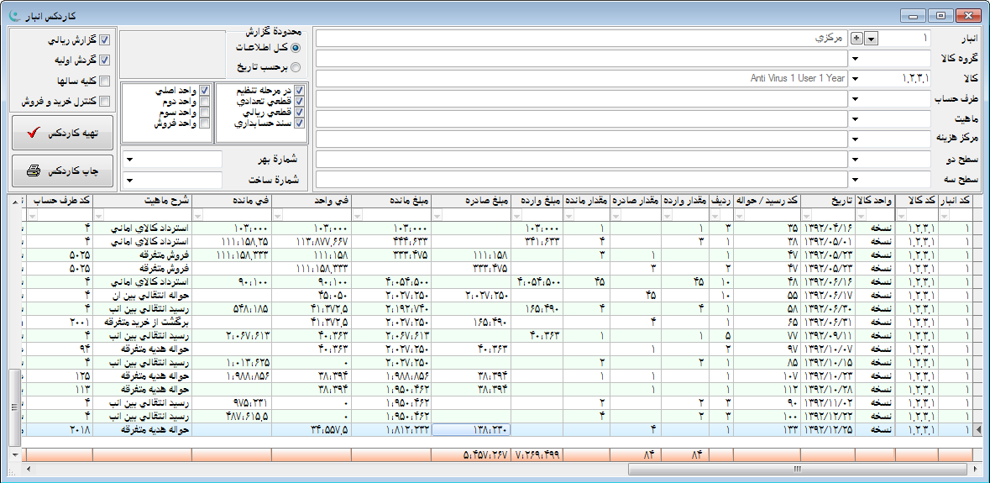Open the filter icon under شرح ماهیت column
The height and width of the screenshot is (483, 990).
(97, 216)
